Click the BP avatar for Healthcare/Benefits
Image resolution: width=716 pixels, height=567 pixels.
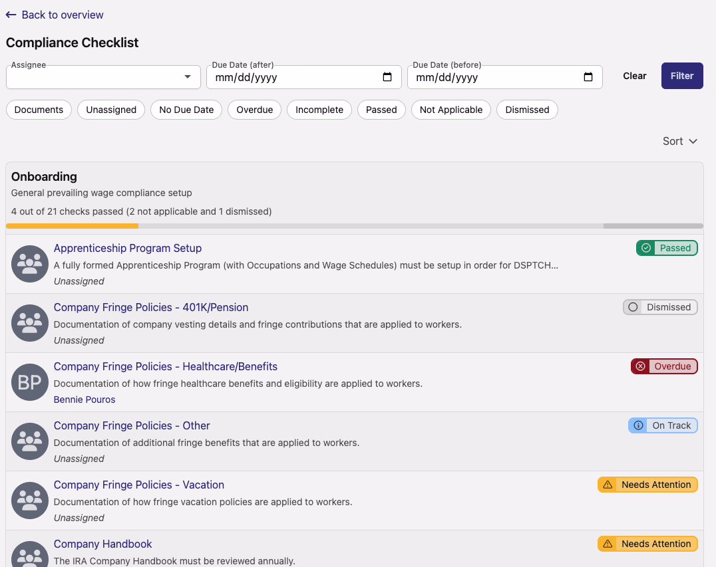point(30,382)
